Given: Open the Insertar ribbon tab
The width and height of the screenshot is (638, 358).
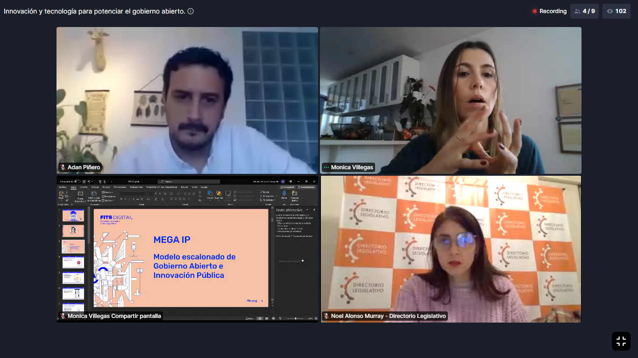Looking at the screenshot, I should click(x=84, y=187).
